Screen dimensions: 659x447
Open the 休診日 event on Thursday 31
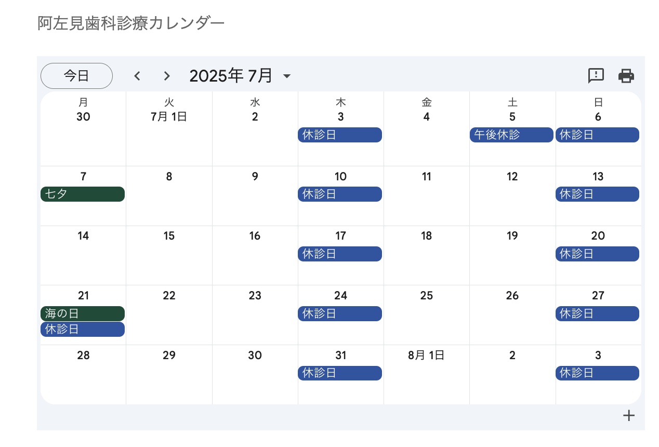pos(340,373)
